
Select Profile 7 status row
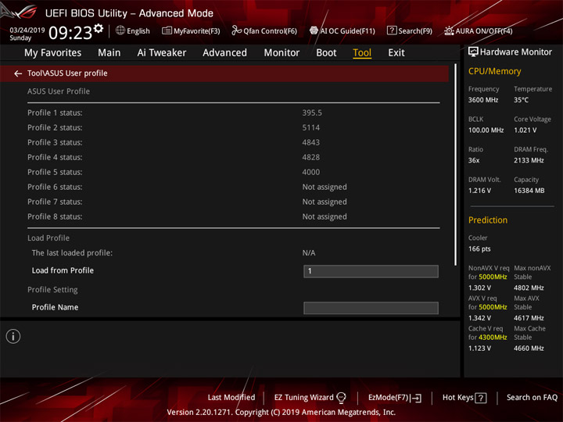click(233, 202)
